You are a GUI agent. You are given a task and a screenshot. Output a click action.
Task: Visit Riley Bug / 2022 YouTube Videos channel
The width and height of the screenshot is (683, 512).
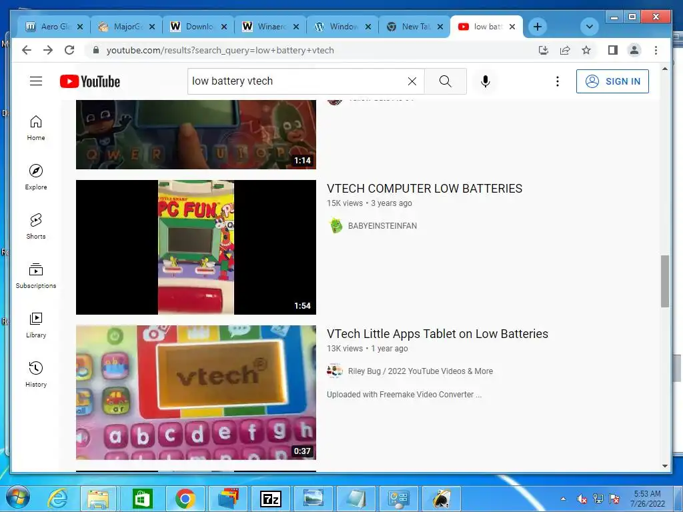pyautogui.click(x=420, y=371)
